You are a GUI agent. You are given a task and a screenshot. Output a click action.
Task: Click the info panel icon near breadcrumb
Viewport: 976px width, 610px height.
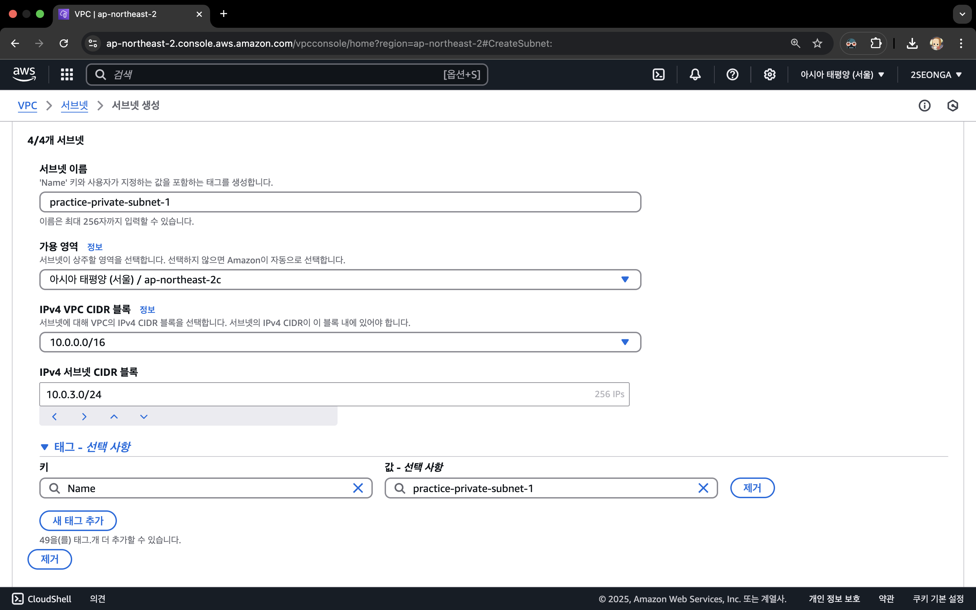coord(924,106)
